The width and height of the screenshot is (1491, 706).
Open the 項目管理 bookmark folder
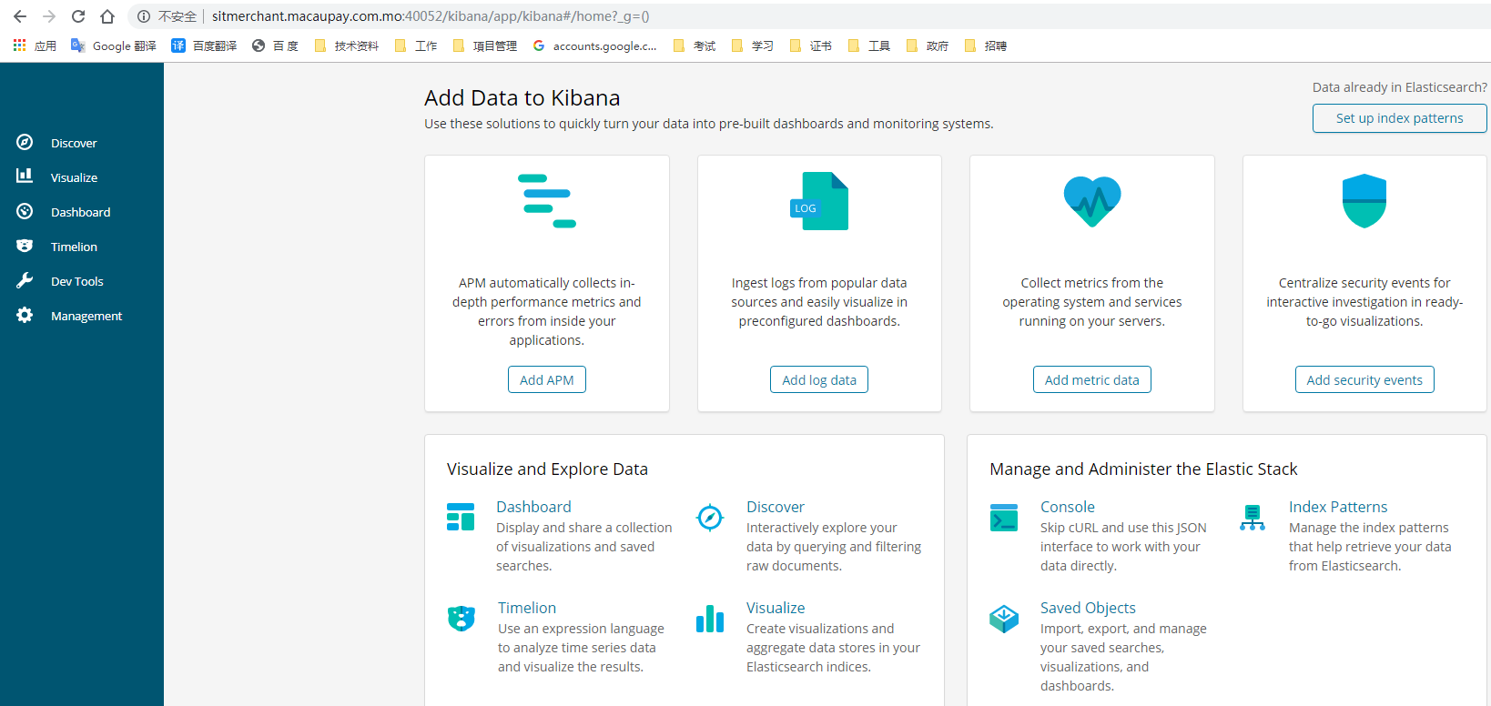pyautogui.click(x=484, y=45)
